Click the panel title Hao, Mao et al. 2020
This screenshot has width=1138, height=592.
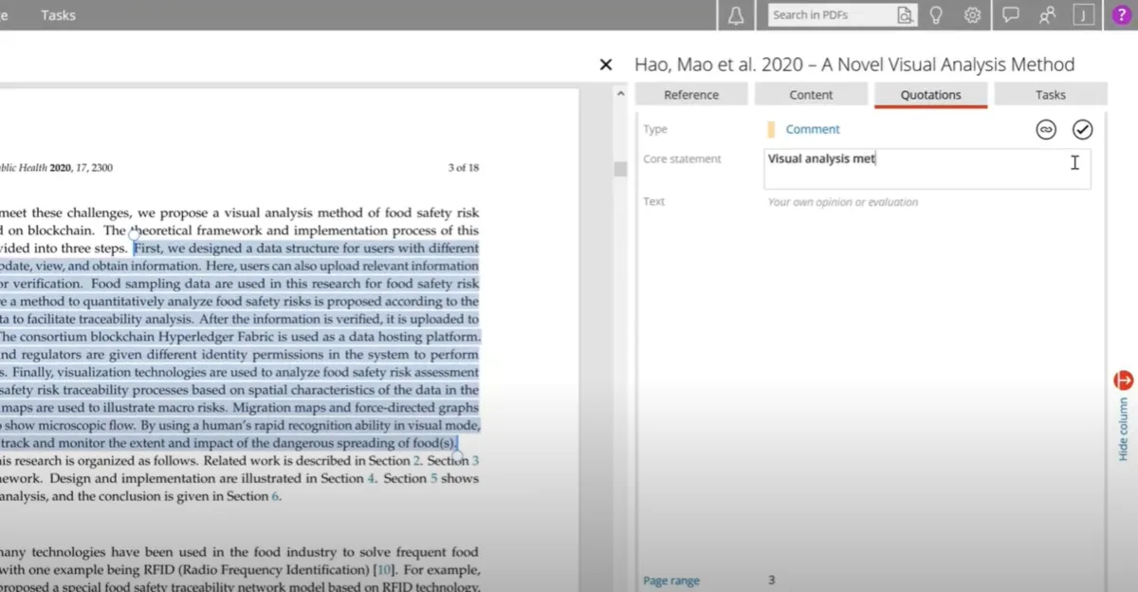(x=854, y=65)
